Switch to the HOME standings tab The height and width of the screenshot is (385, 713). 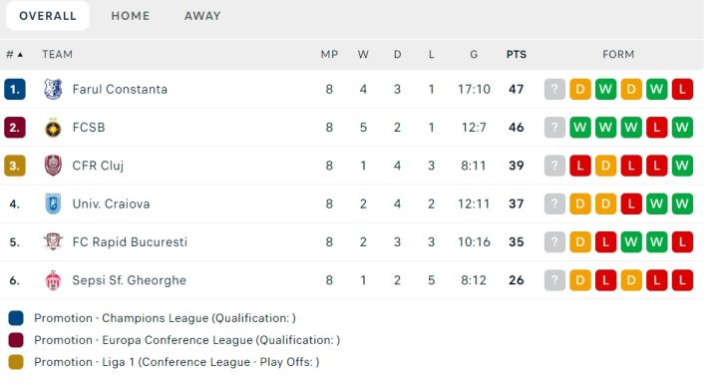click(x=131, y=16)
